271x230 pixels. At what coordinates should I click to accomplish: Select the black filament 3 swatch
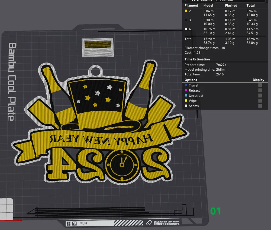[x=186, y=20]
